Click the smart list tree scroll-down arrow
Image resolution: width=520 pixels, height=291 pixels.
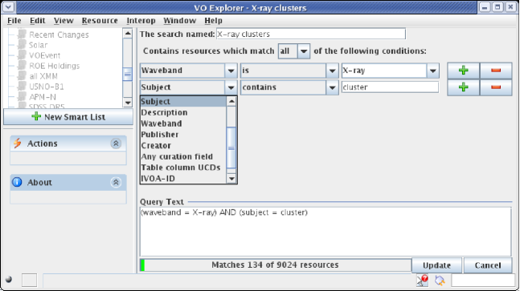pos(128,103)
